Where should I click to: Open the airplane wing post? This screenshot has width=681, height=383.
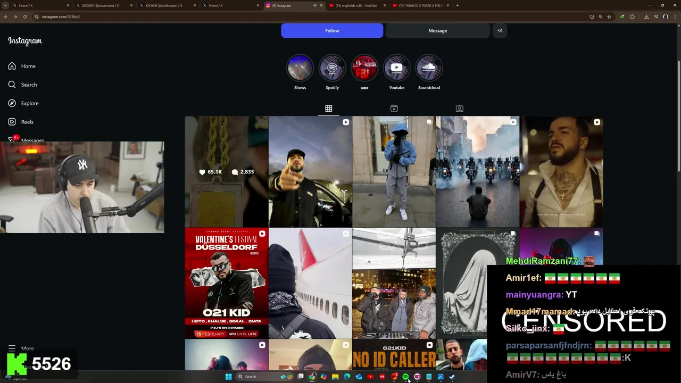point(310,284)
